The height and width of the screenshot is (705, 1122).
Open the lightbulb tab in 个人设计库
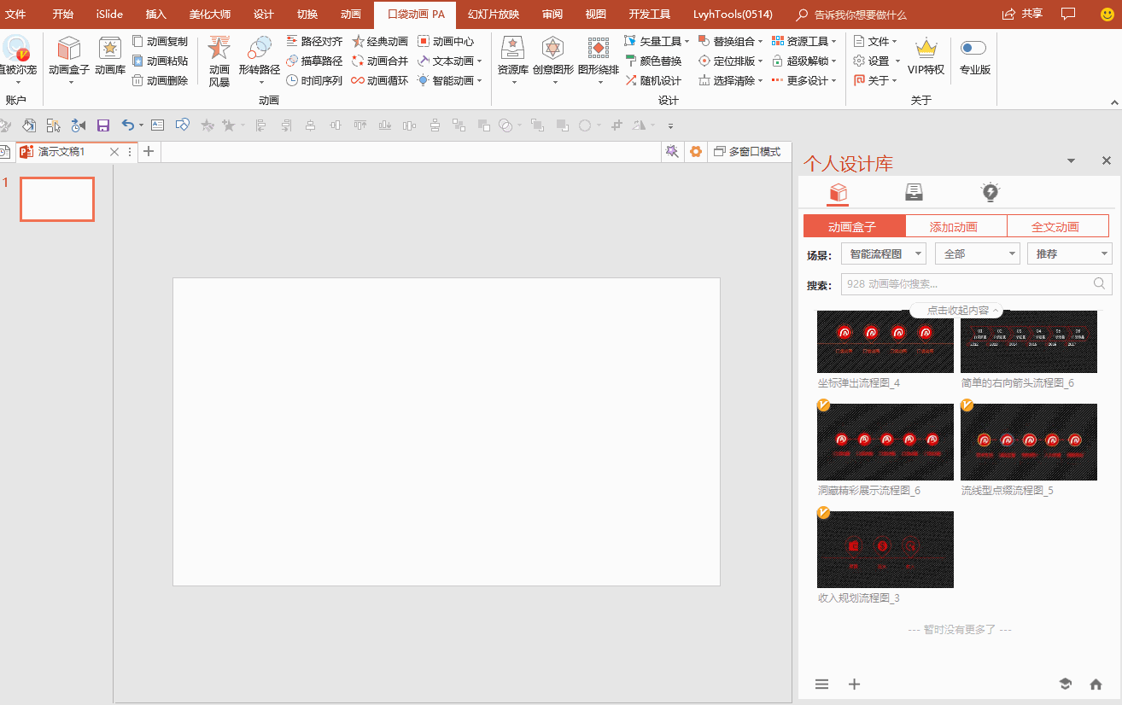point(990,192)
